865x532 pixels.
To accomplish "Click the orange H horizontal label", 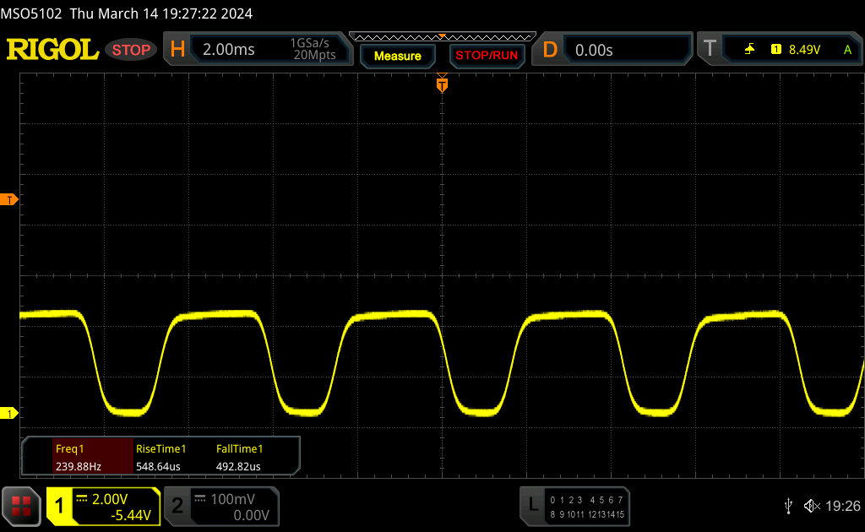I will click(177, 50).
